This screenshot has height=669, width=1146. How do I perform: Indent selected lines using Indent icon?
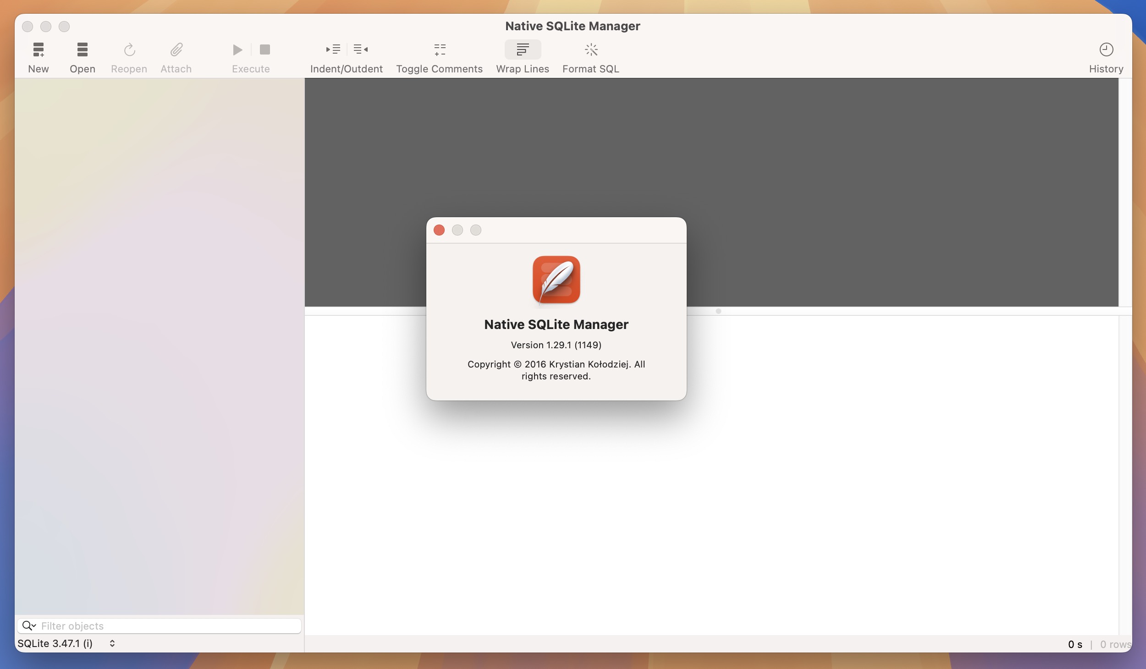coord(333,49)
